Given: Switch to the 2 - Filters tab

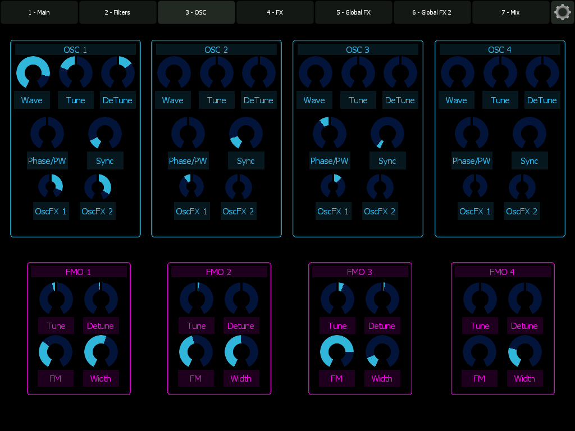Looking at the screenshot, I should click(x=117, y=12).
